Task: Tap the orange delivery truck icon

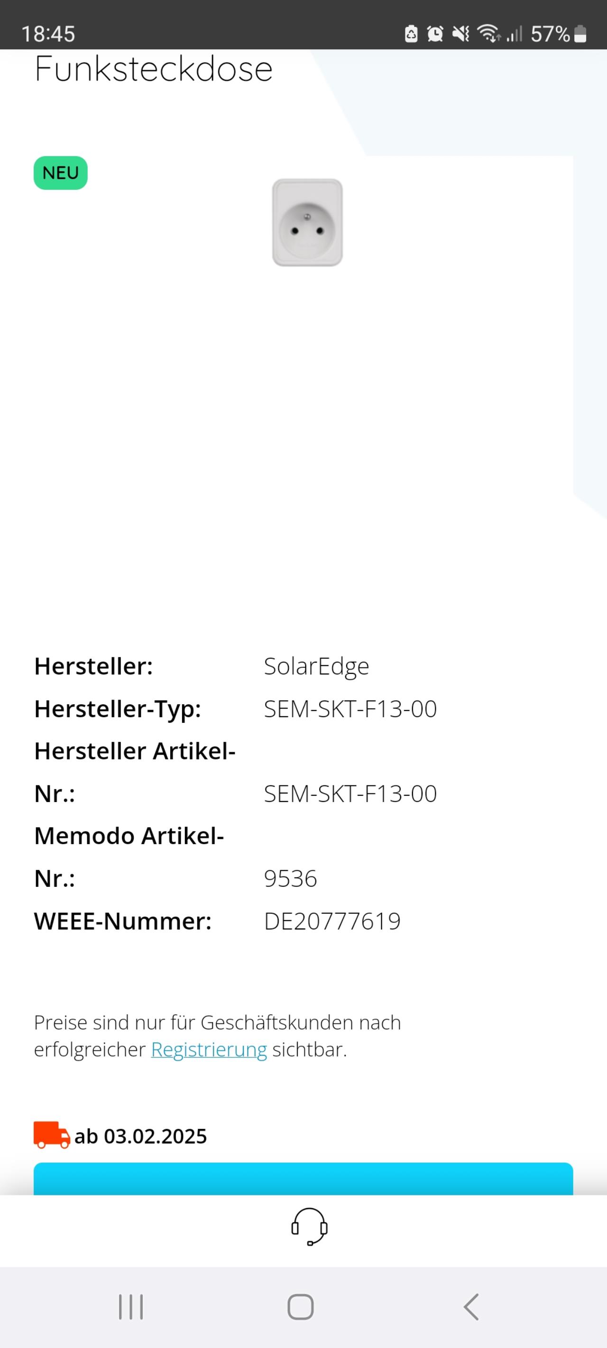Action: point(52,1135)
